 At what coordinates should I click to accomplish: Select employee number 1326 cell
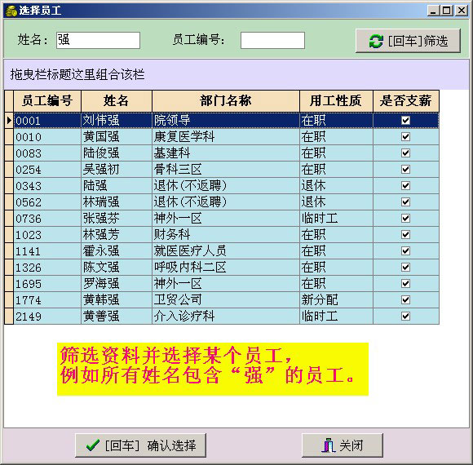(x=47, y=267)
